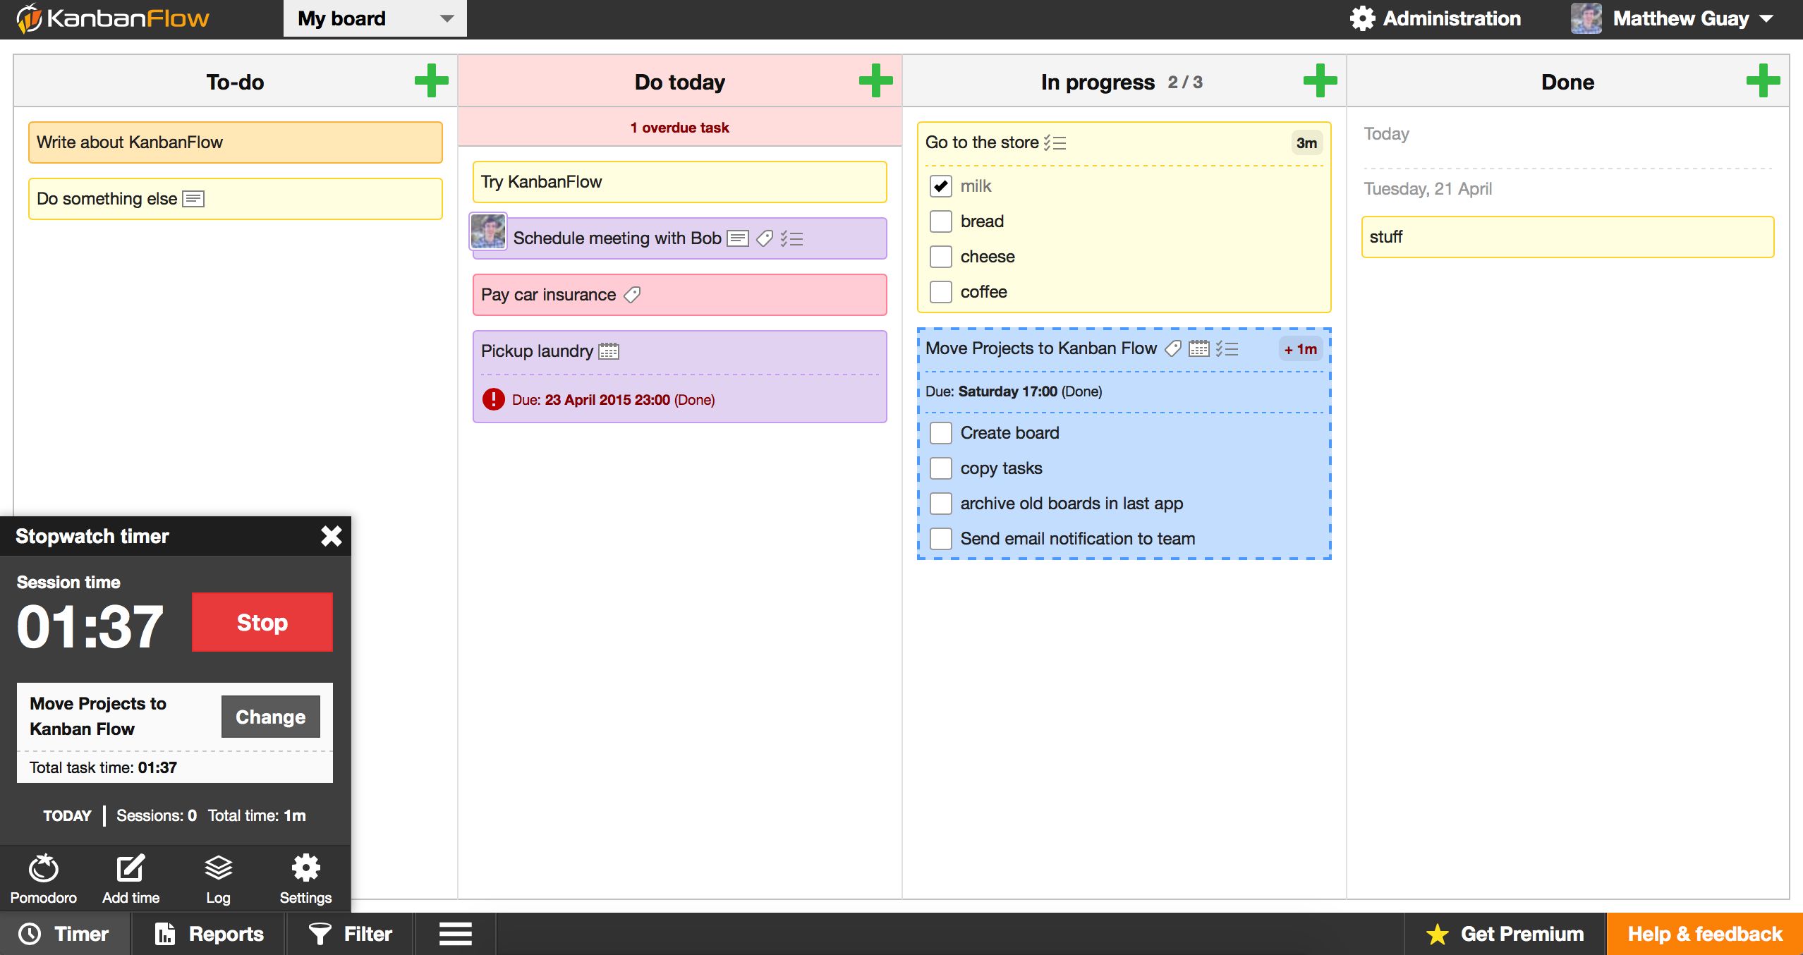1803x955 pixels.
Task: Uncheck the milk subtask
Action: coord(941,186)
